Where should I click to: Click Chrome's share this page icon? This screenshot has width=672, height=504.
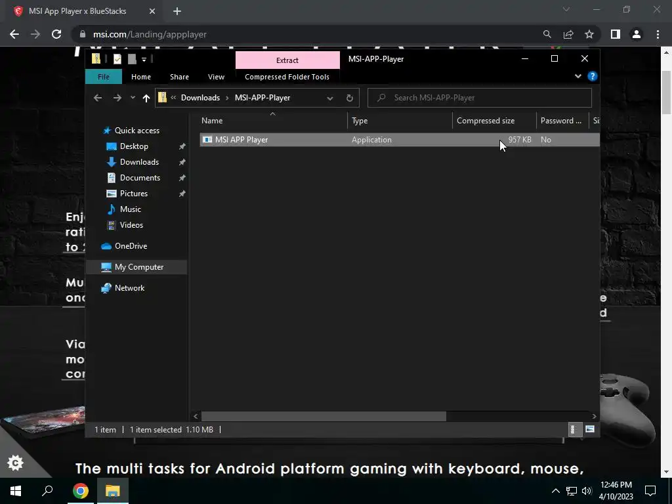pos(568,34)
